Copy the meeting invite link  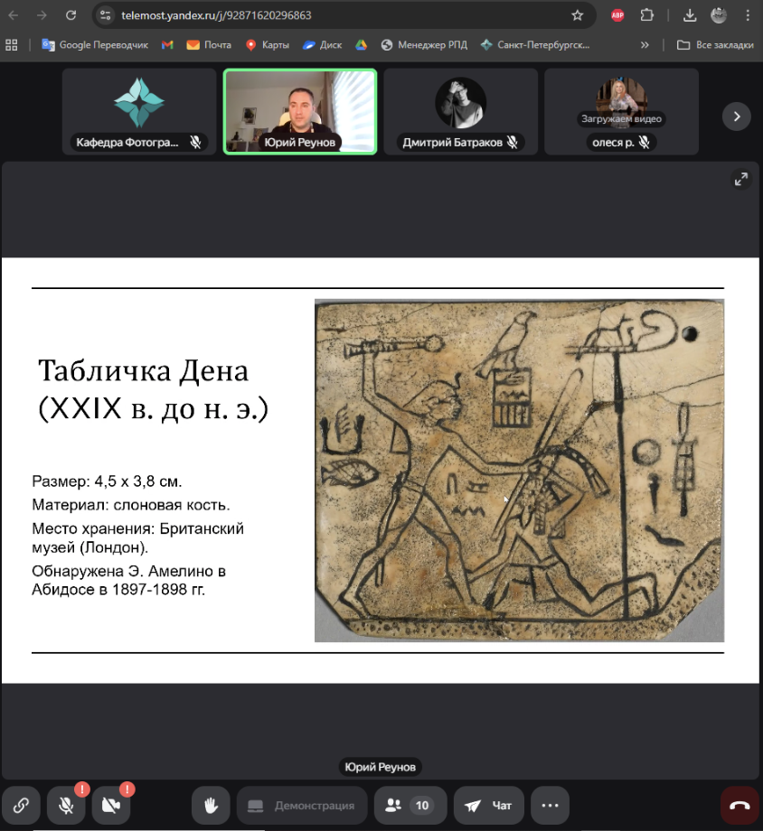(21, 805)
